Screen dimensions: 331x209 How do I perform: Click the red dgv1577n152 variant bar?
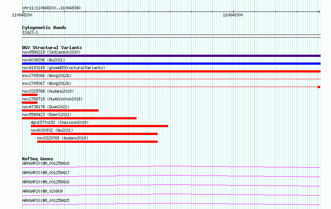(x=99, y=126)
